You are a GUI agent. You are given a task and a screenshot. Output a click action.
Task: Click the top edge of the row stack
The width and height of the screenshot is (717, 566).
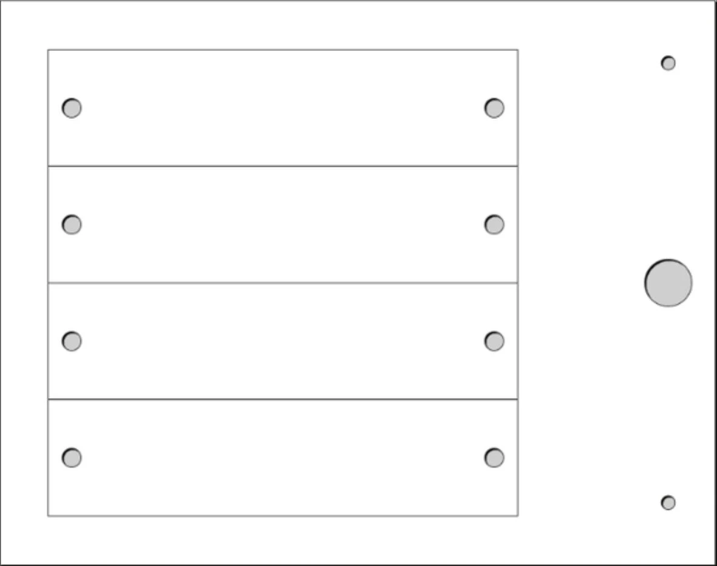[283, 50]
